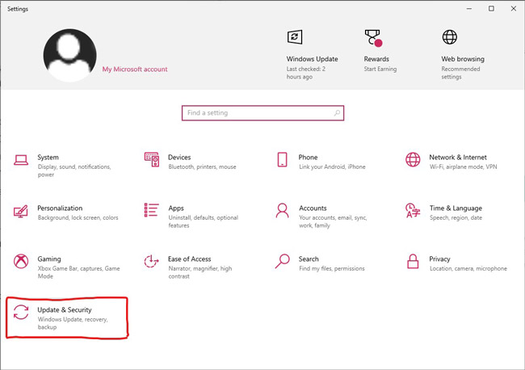
Task: Open the Accounts settings label
Action: click(x=313, y=208)
